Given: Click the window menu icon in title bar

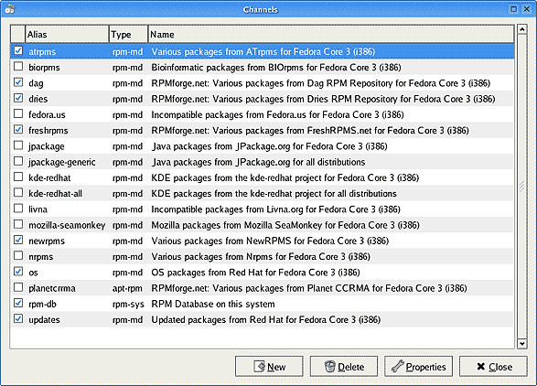Looking at the screenshot, I should tap(9, 9).
